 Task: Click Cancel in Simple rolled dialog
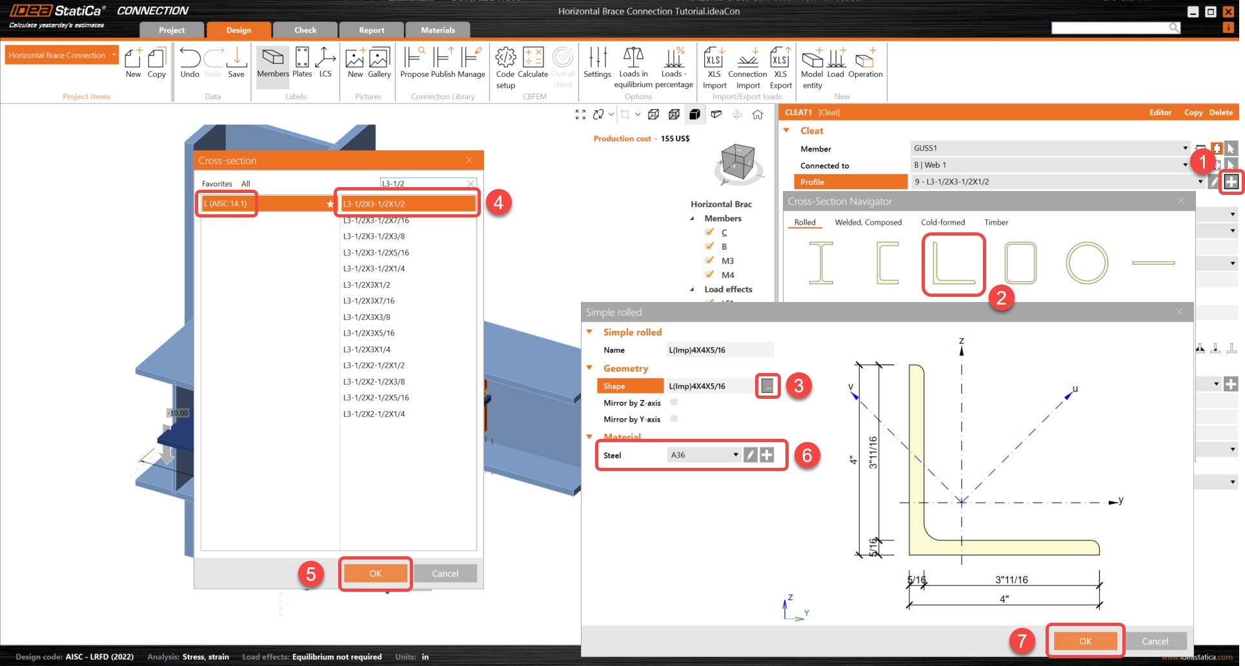tap(1154, 641)
